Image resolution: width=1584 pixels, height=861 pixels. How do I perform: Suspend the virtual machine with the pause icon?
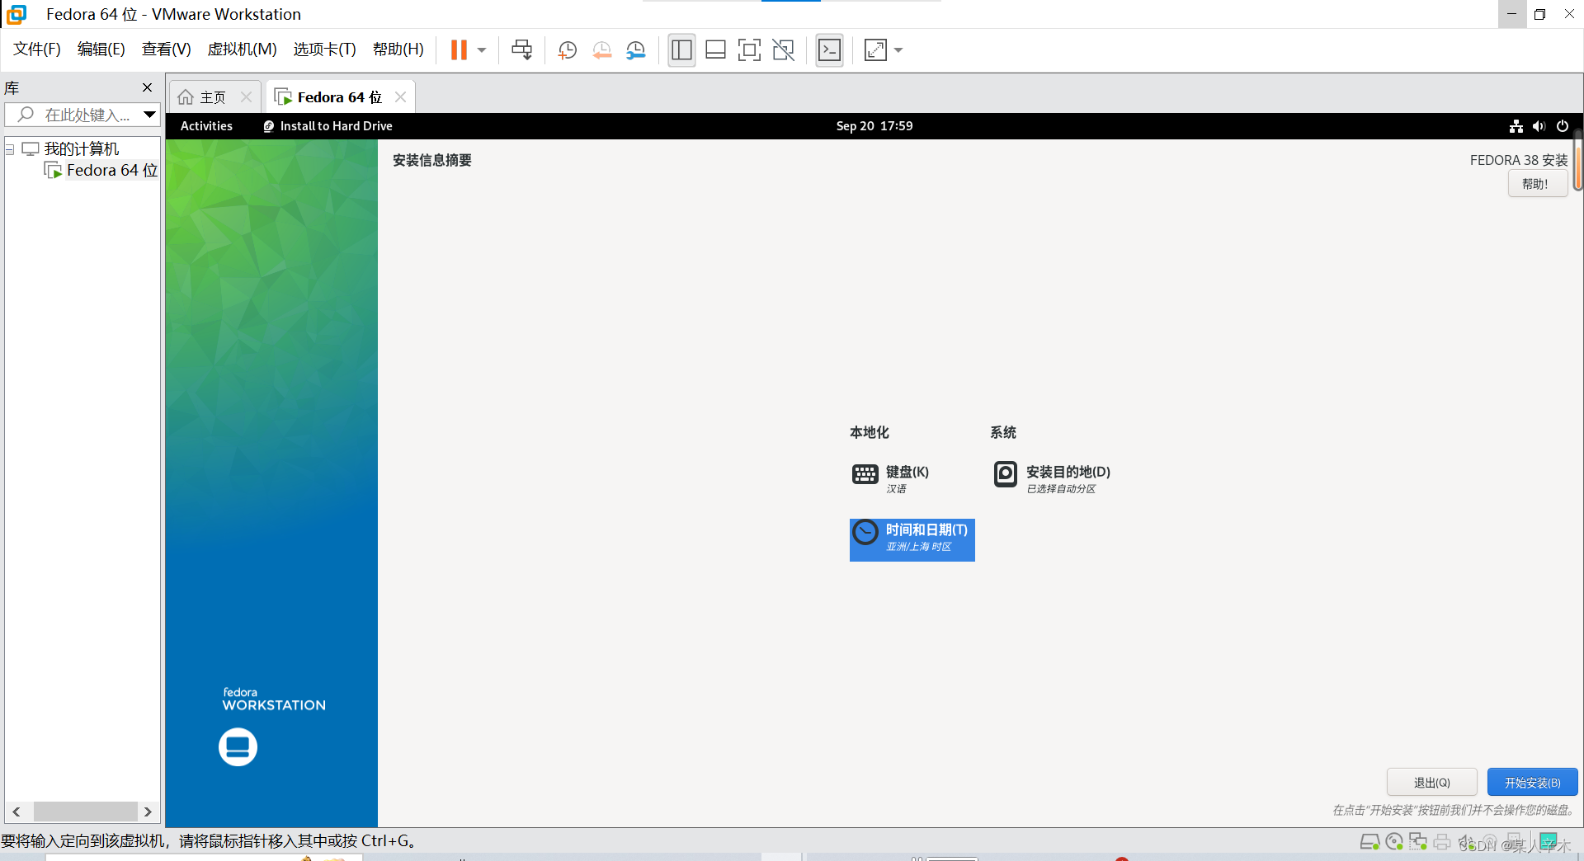(x=460, y=49)
